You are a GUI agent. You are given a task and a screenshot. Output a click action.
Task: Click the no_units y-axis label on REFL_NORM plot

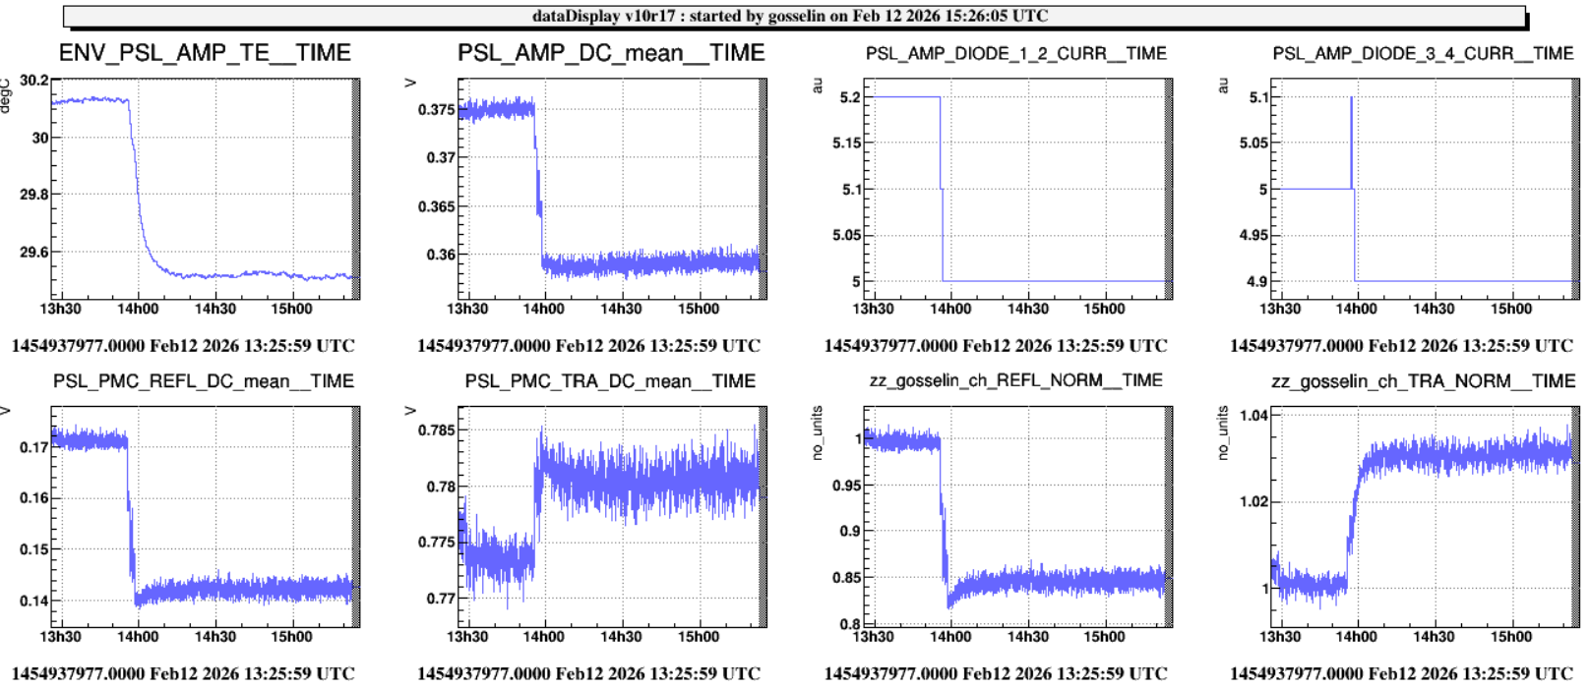[x=817, y=432]
